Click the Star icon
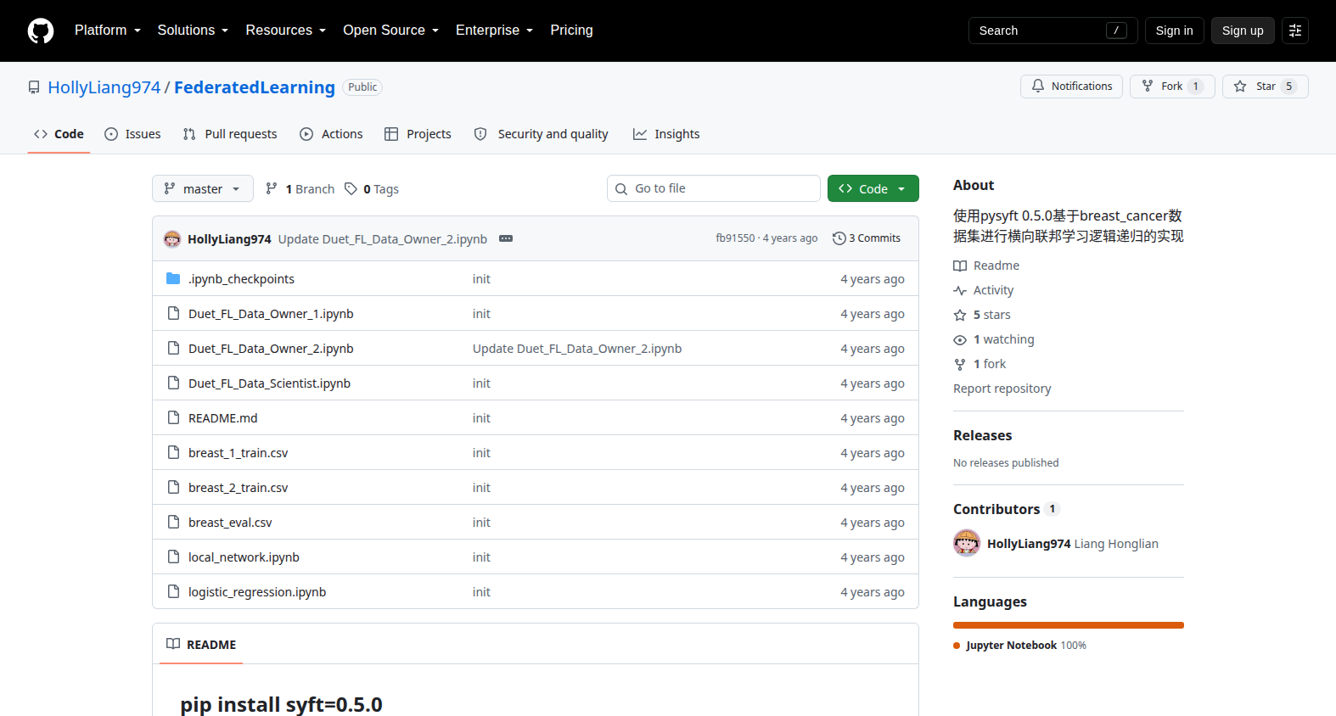The height and width of the screenshot is (716, 1336). click(1240, 87)
